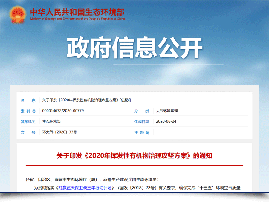Click the 政府信息公开 banner heading

click(134, 48)
